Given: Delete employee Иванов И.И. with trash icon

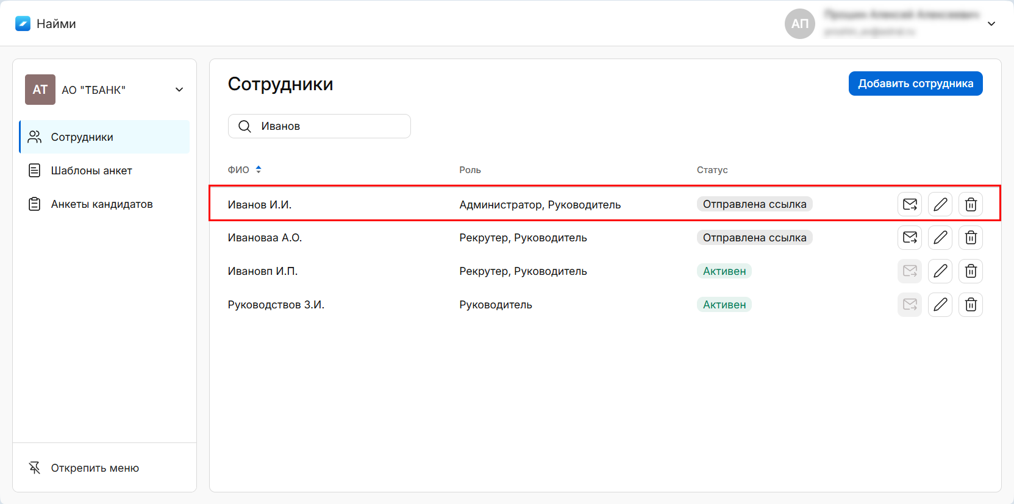Looking at the screenshot, I should [x=970, y=204].
